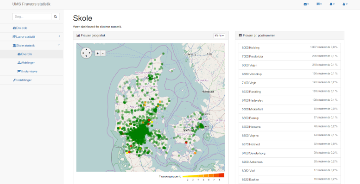This screenshot has height=184, width=360.
Task: Select the 6500 Vojens row
Action: pyautogui.click(x=289, y=136)
